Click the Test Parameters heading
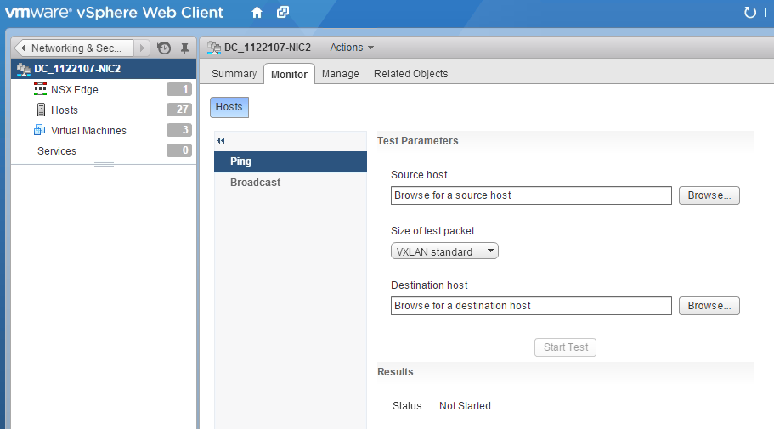Screen dimensions: 774x429 click(418, 141)
